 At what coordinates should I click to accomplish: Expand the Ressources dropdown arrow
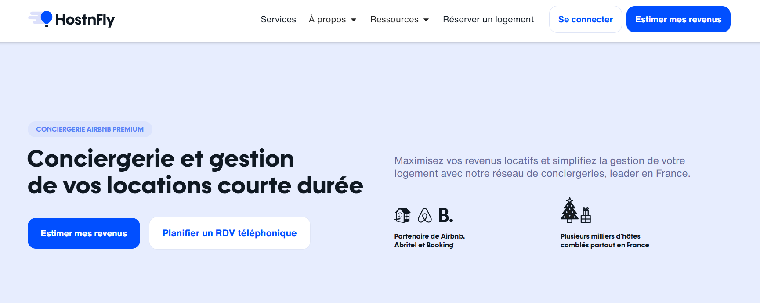click(426, 20)
